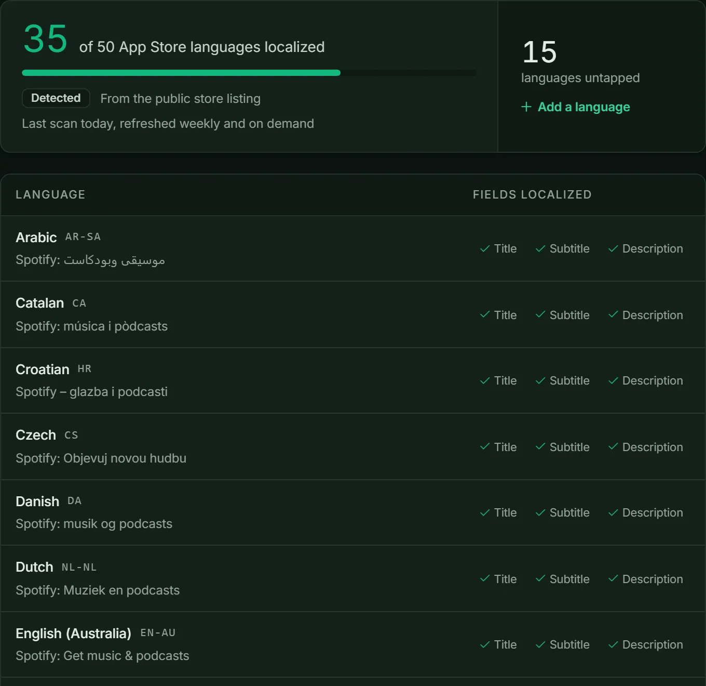The height and width of the screenshot is (686, 706).
Task: Click the Detected badge
Action: [56, 98]
